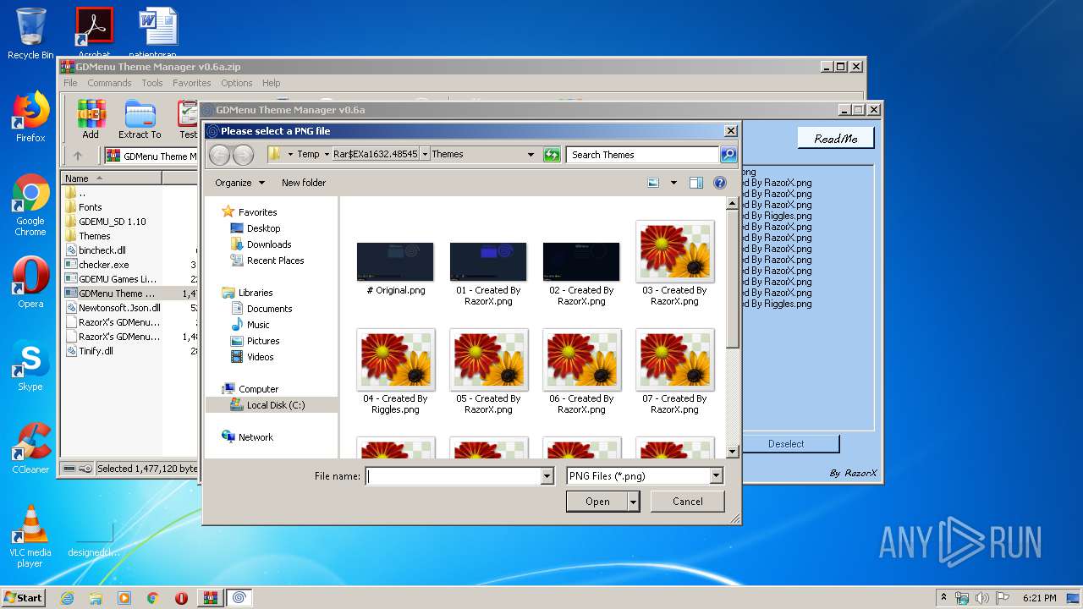Viewport: 1083px width, 609px height.
Task: Click the clock in system tray
Action: click(1039, 598)
